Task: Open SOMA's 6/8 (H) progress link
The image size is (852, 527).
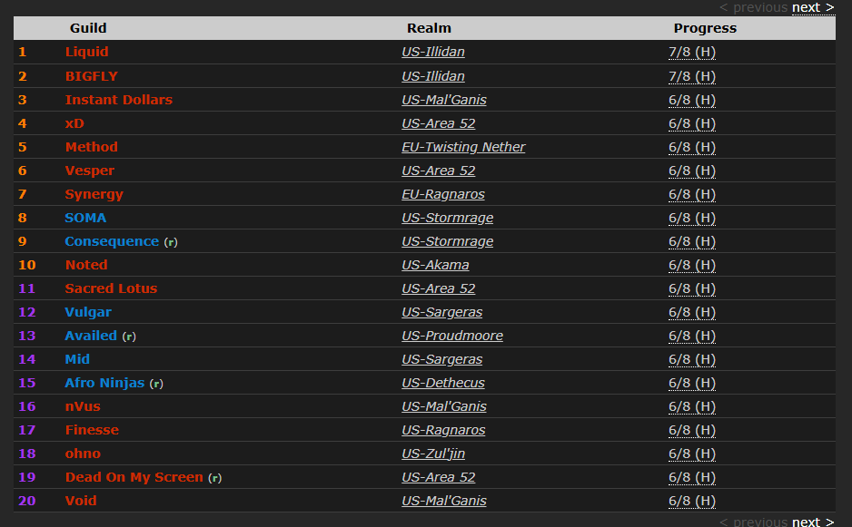Action: click(692, 218)
